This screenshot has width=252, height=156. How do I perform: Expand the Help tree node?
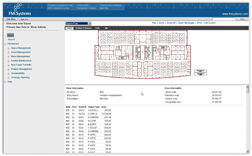click(5, 82)
